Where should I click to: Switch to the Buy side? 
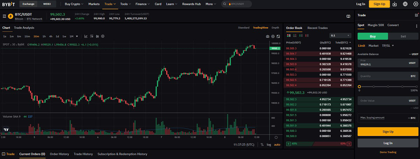(x=373, y=36)
